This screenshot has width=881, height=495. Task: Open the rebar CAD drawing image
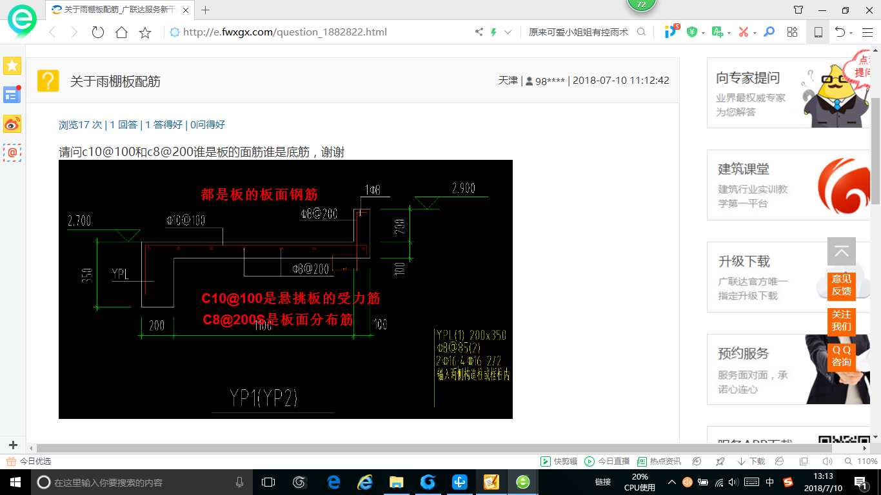click(x=286, y=289)
